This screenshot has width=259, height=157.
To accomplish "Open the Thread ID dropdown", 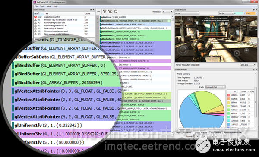I will [x=167, y=12].
